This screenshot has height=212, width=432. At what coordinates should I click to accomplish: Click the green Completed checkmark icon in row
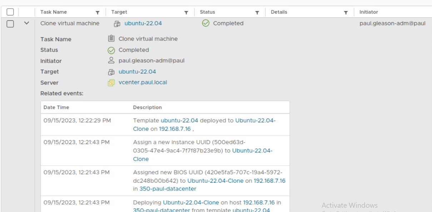205,23
